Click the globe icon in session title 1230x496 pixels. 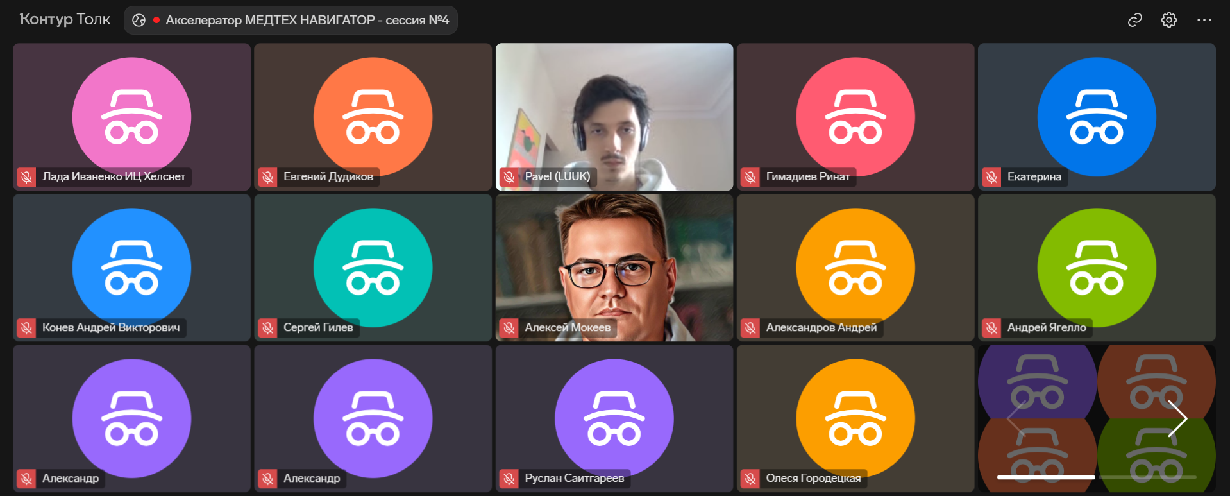coord(139,21)
